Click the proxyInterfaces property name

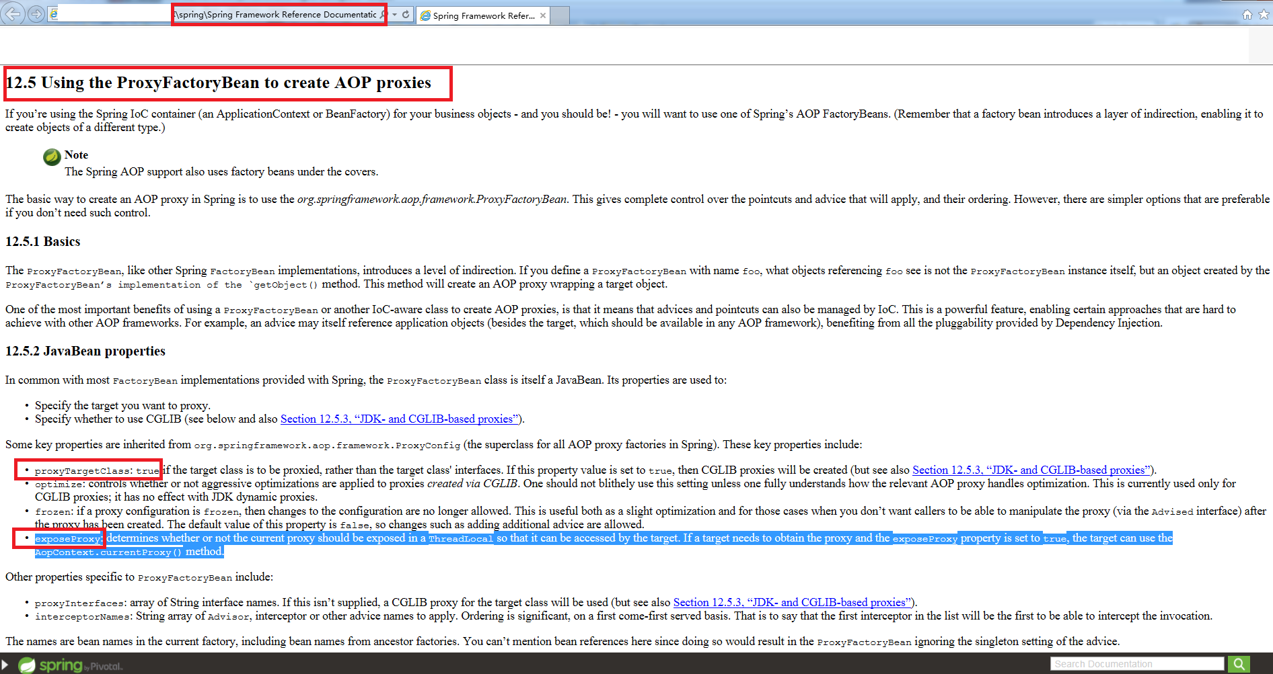click(80, 603)
